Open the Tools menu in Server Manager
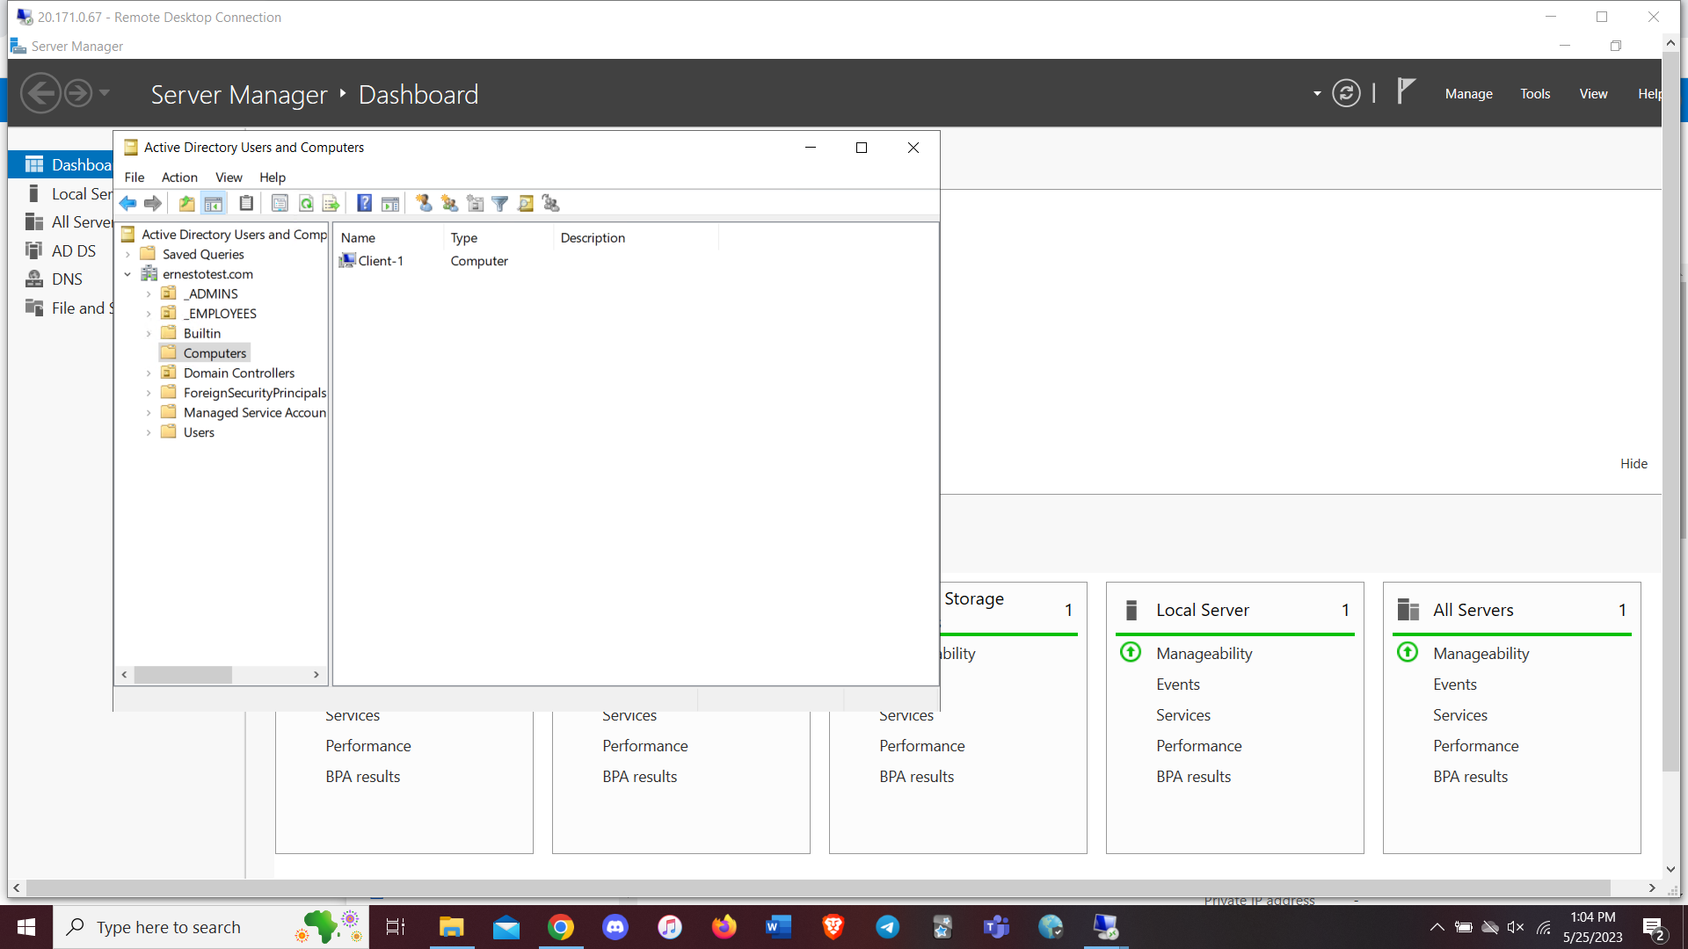Image resolution: width=1688 pixels, height=949 pixels. tap(1535, 93)
